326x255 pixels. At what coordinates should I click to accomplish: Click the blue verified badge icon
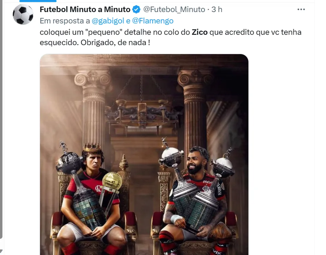[x=136, y=10]
